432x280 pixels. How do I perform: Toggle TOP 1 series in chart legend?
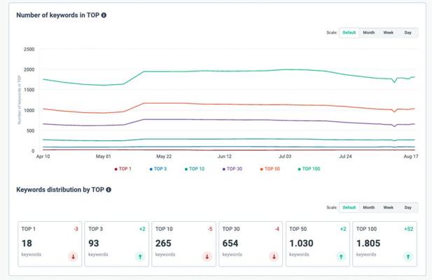click(x=123, y=169)
